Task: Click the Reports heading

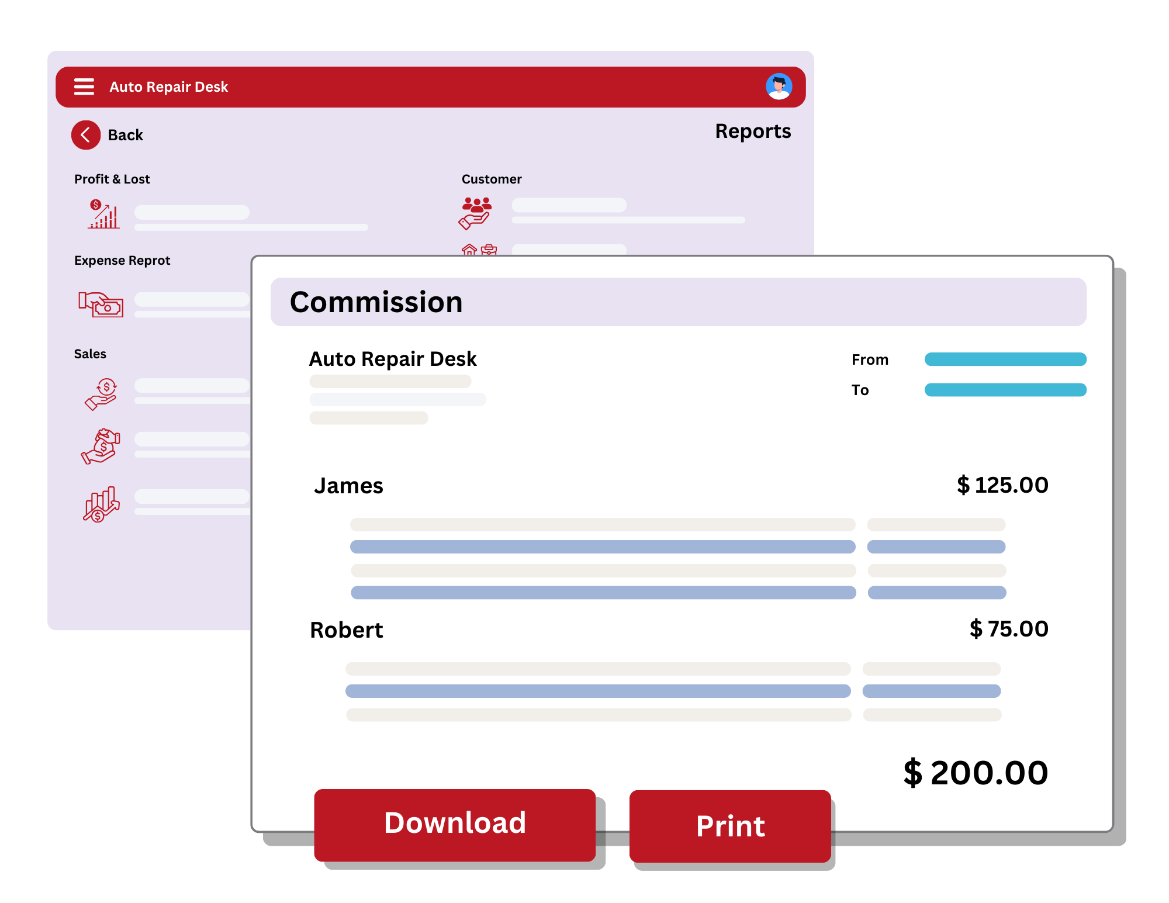Action: [753, 132]
